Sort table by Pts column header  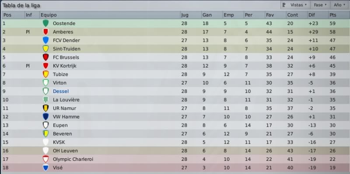[x=339, y=15]
